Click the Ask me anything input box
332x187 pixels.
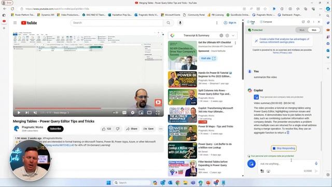click(286, 164)
